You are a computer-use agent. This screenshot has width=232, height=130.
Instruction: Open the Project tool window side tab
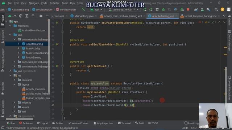coord(3,20)
